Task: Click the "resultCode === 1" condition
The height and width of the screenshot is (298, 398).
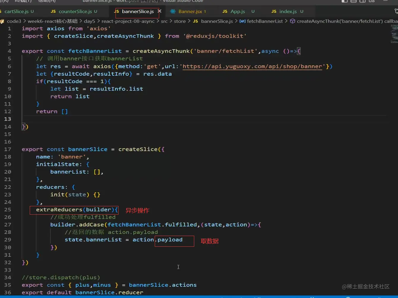Action: (x=75, y=81)
